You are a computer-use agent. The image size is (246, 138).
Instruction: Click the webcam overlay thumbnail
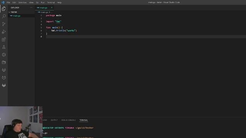[x=21, y=122]
